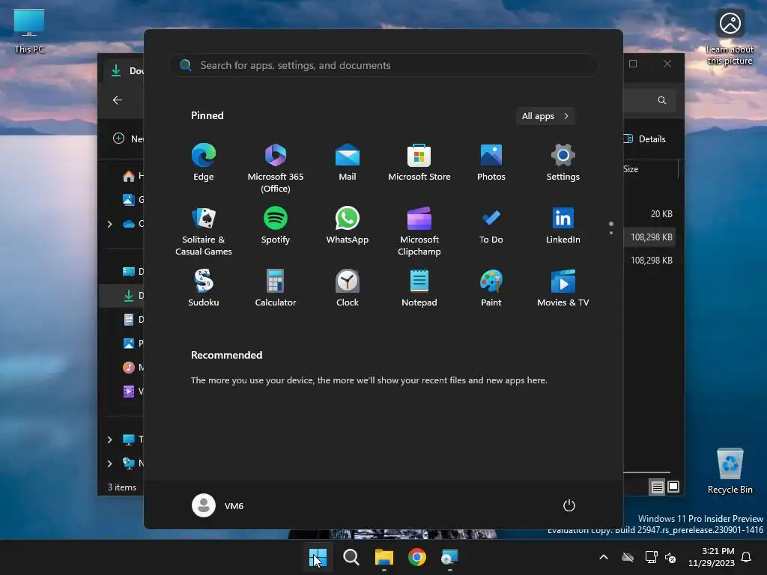Toggle Details pane in File Explorer
The image size is (767, 575).
pyautogui.click(x=645, y=139)
